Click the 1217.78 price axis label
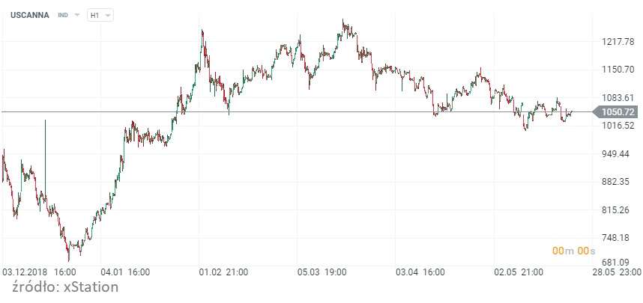643x303 pixels. [618, 41]
